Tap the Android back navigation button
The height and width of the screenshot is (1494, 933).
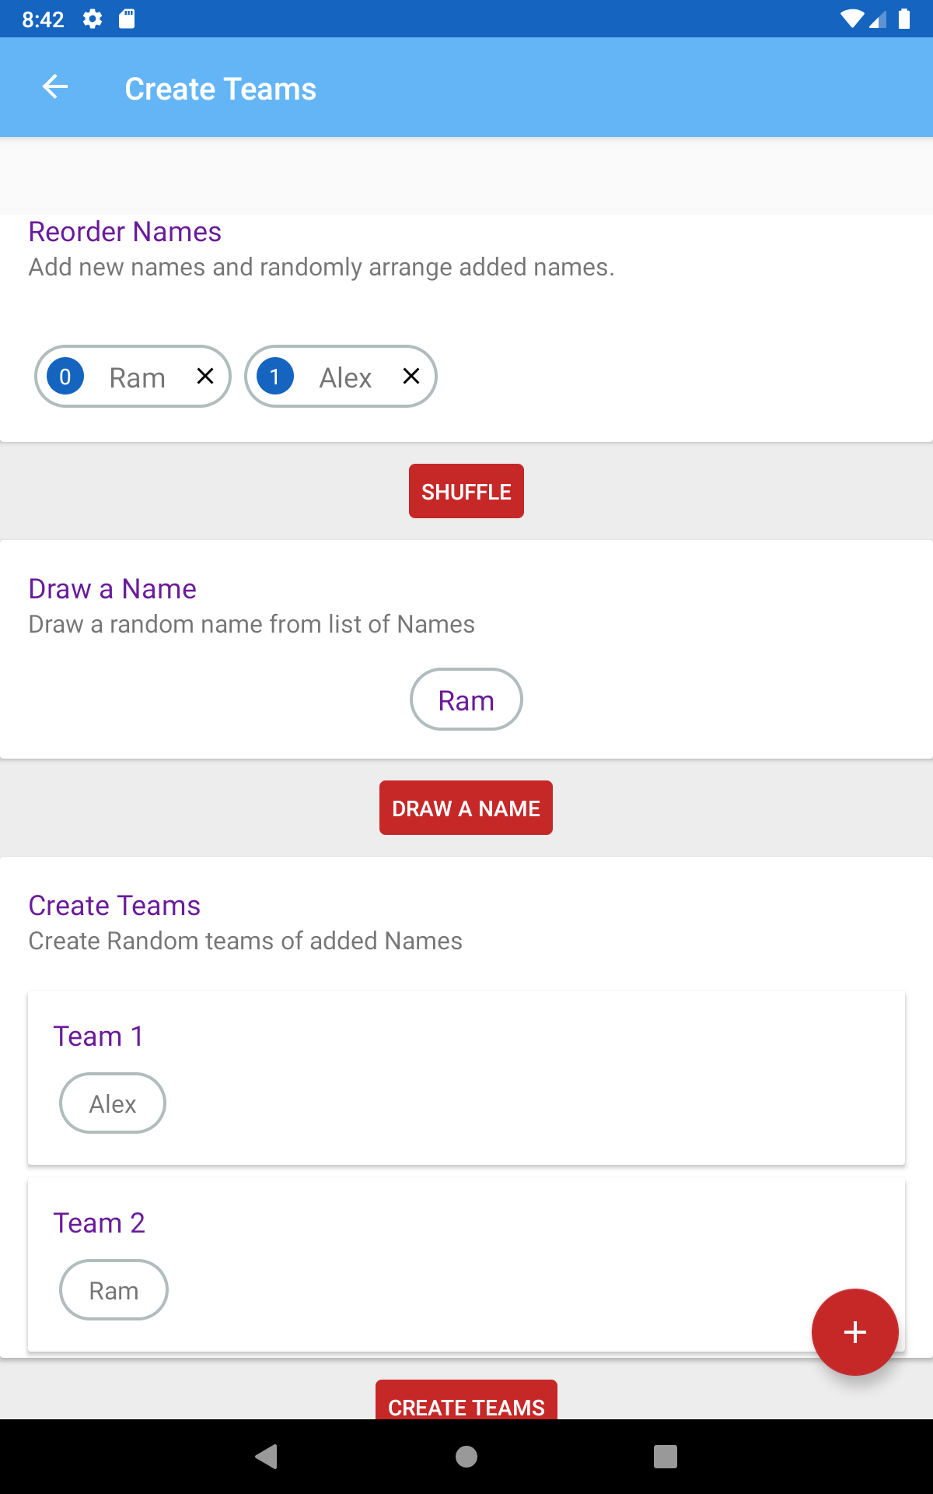(x=267, y=1457)
